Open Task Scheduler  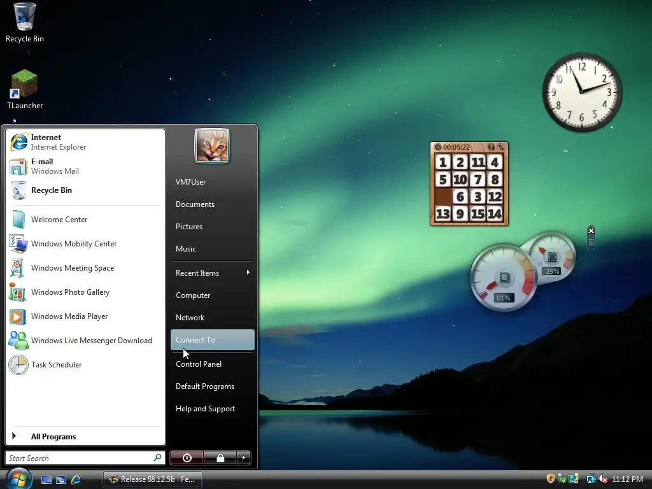pyautogui.click(x=85, y=365)
